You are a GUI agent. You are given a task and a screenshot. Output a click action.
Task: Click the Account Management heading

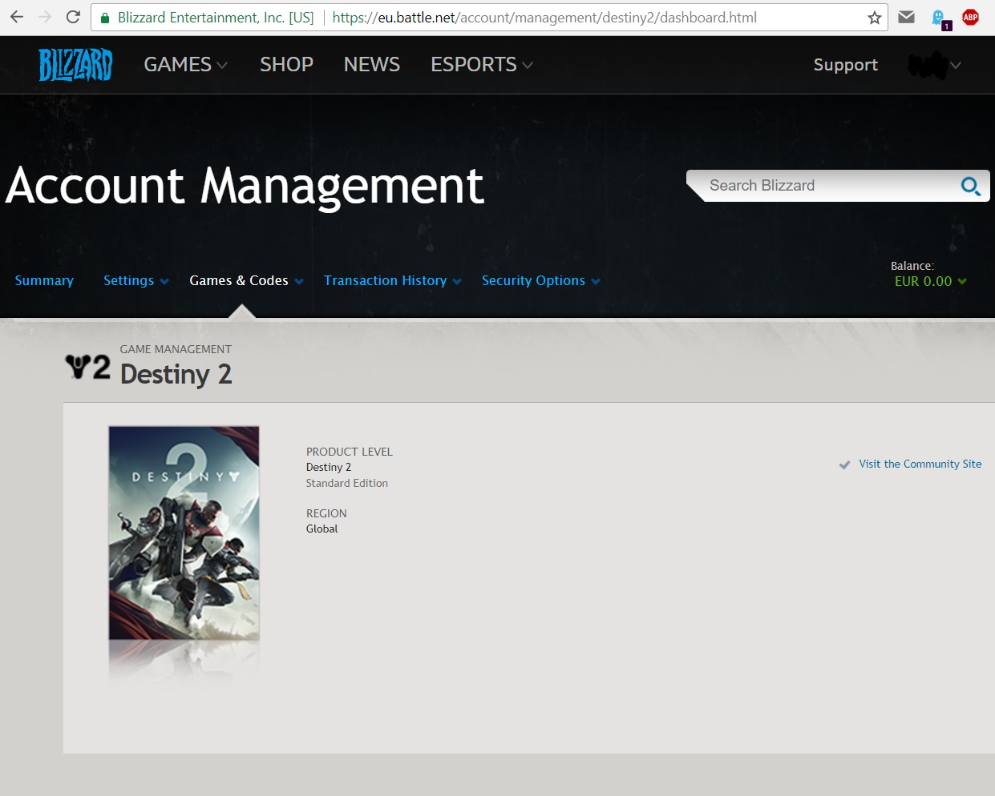[x=245, y=186]
